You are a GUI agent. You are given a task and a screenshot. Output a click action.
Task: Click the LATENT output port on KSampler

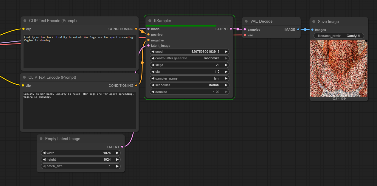tap(231, 29)
